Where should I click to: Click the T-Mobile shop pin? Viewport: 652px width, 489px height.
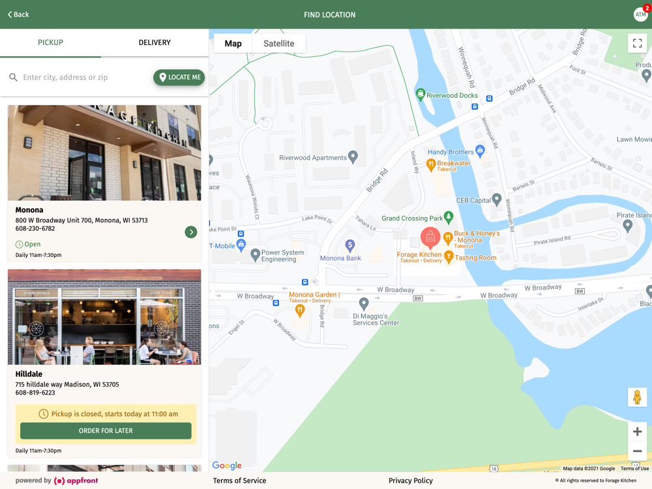[241, 245]
